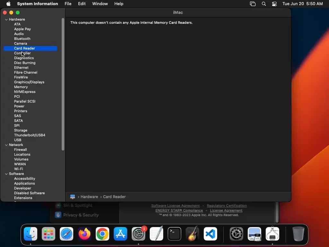Viewport: 329px width, 247px height.
Task: Open the Software License Agreement link
Action: 175,206
